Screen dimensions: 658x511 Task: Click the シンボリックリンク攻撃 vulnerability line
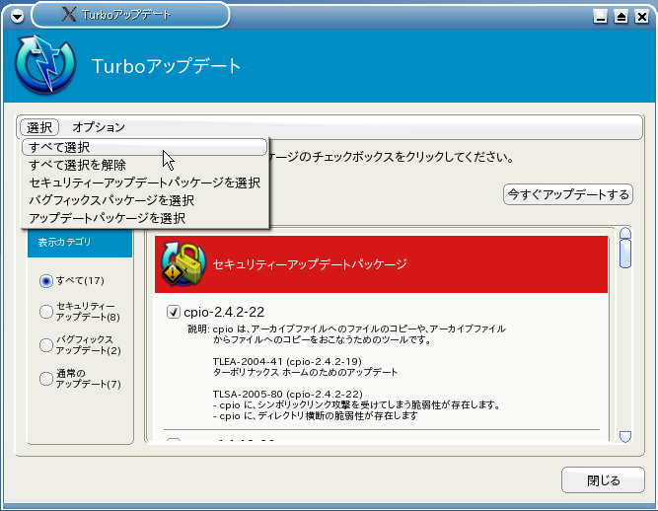(x=356, y=405)
